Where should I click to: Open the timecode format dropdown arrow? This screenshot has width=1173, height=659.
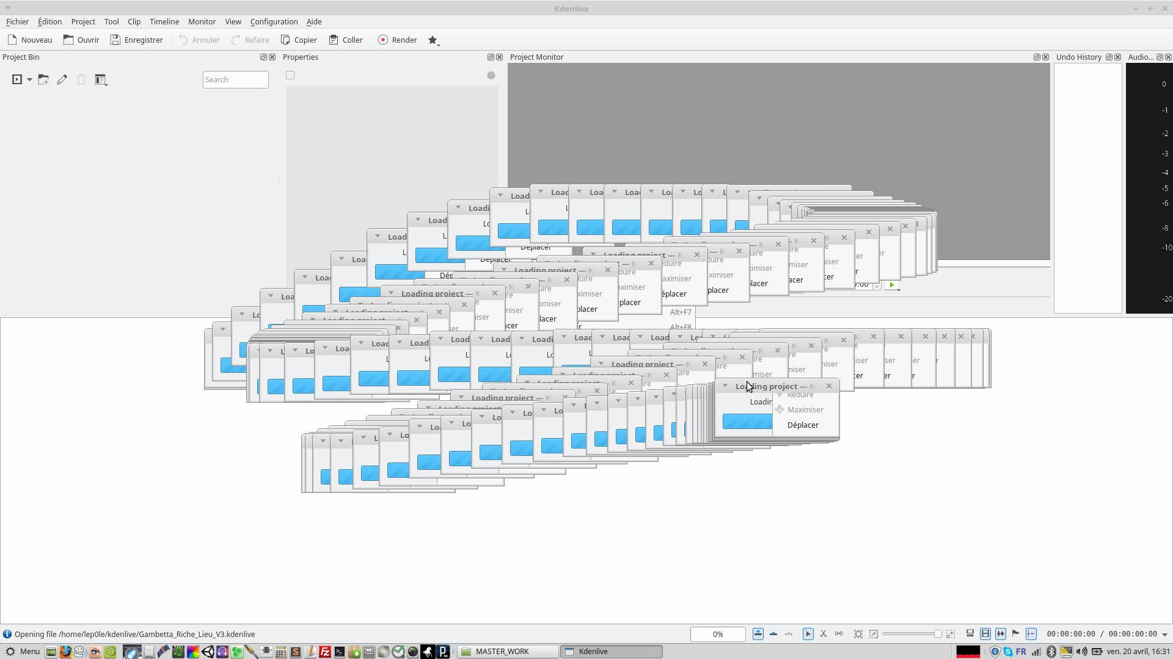(1165, 635)
